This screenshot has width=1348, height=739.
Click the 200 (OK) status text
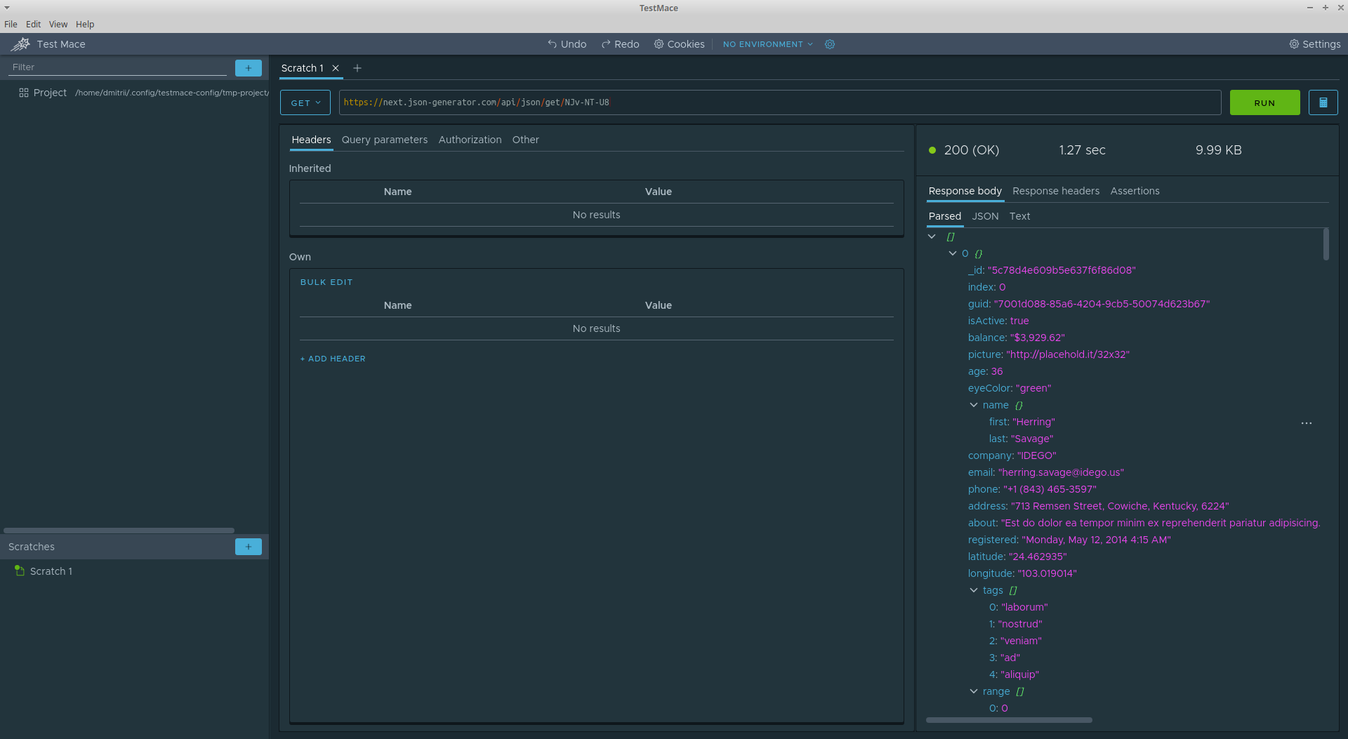971,150
